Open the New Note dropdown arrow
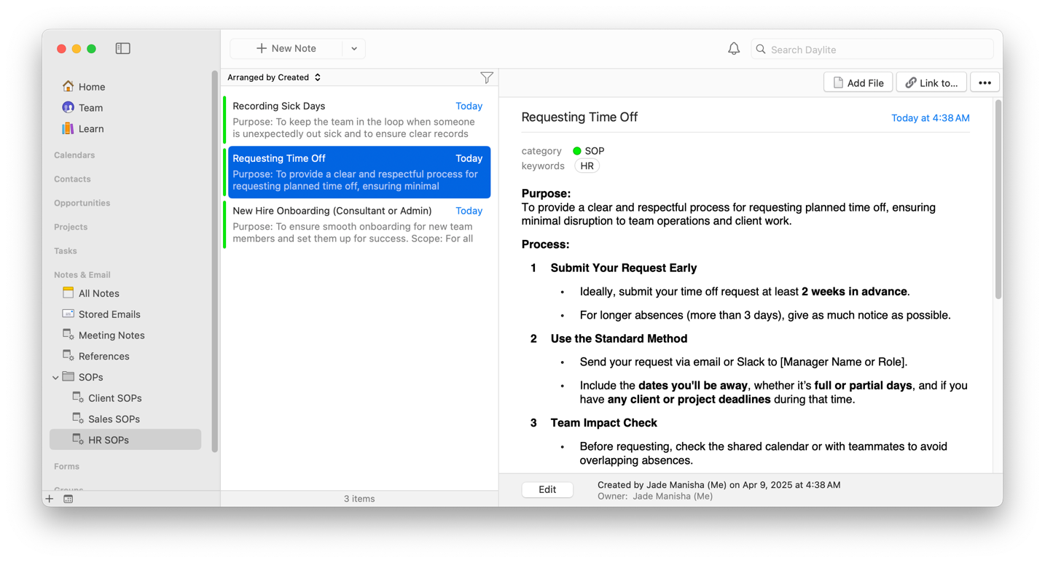This screenshot has height=563, width=1045. click(354, 49)
